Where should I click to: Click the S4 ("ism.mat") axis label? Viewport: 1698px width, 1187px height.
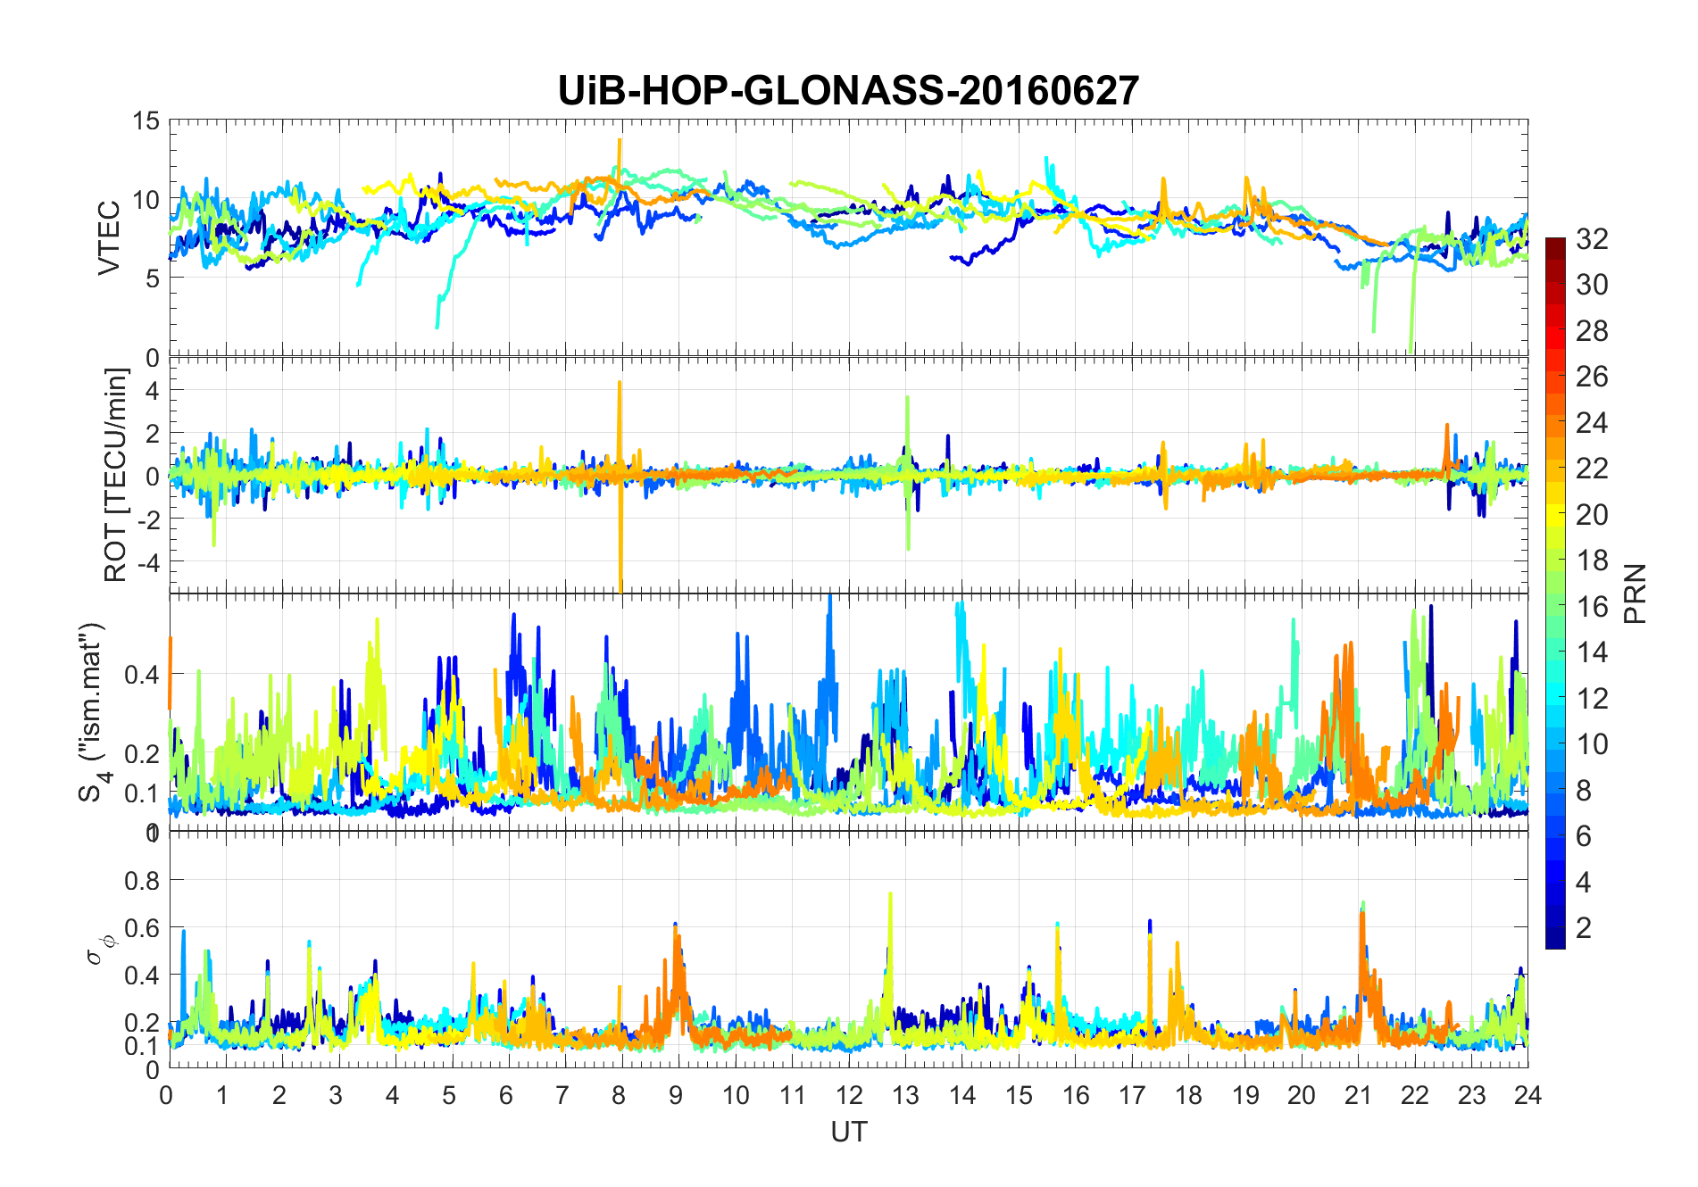pyautogui.click(x=94, y=712)
